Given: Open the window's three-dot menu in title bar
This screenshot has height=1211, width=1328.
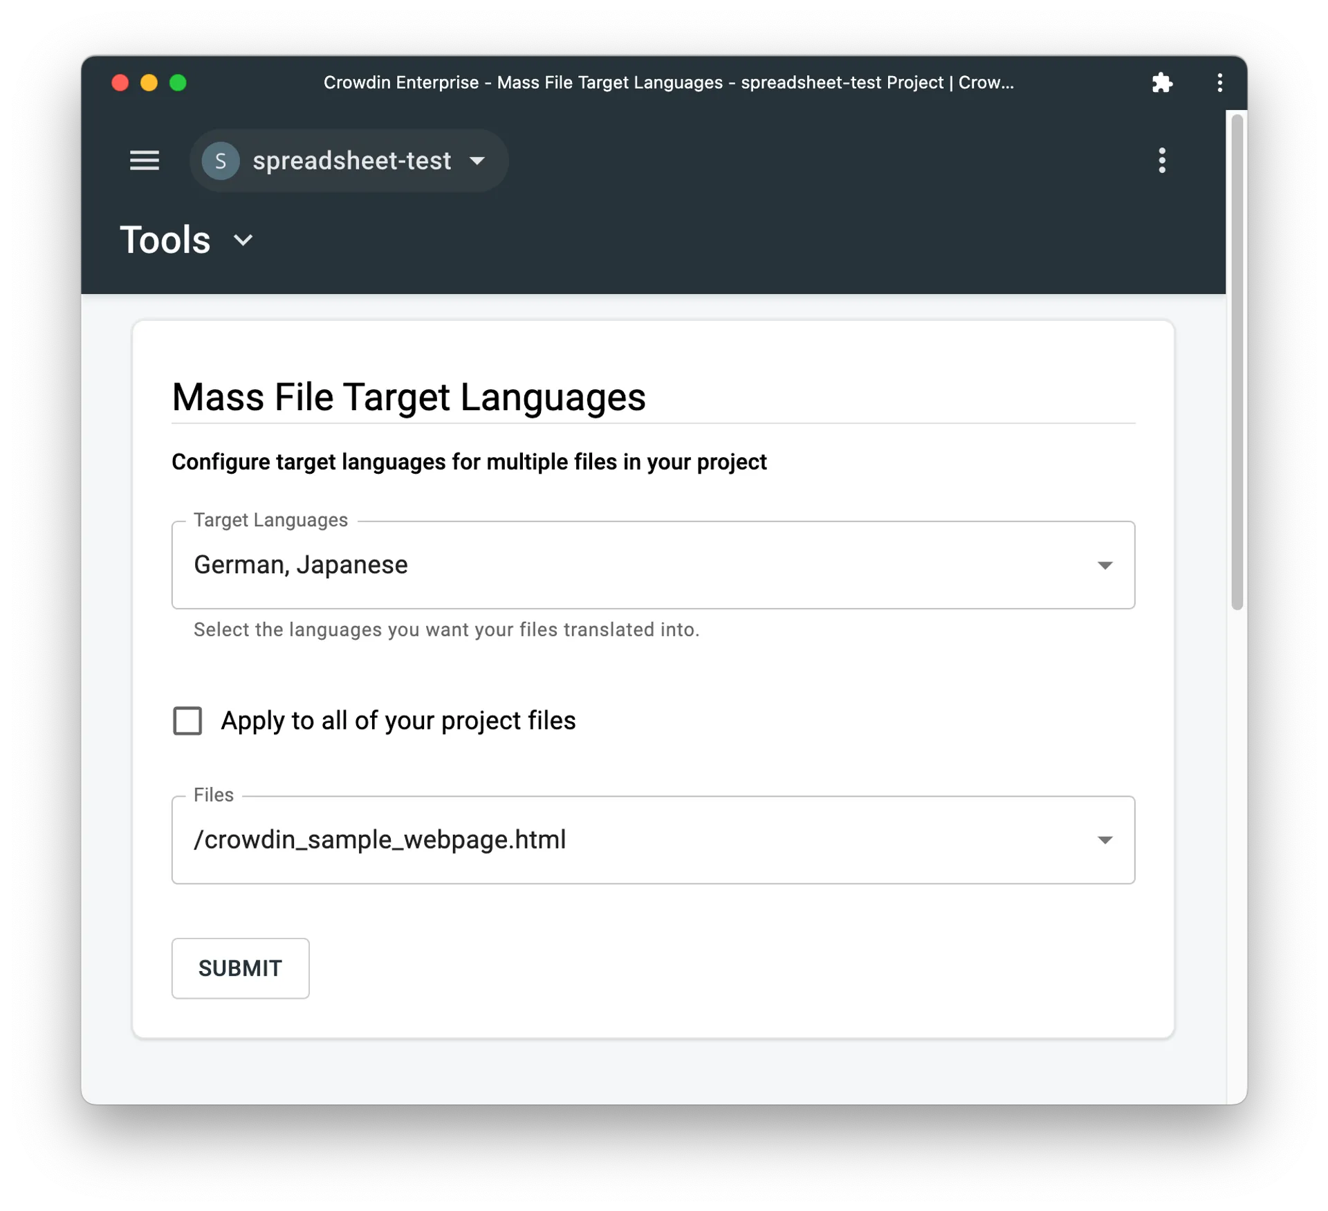Looking at the screenshot, I should point(1219,83).
